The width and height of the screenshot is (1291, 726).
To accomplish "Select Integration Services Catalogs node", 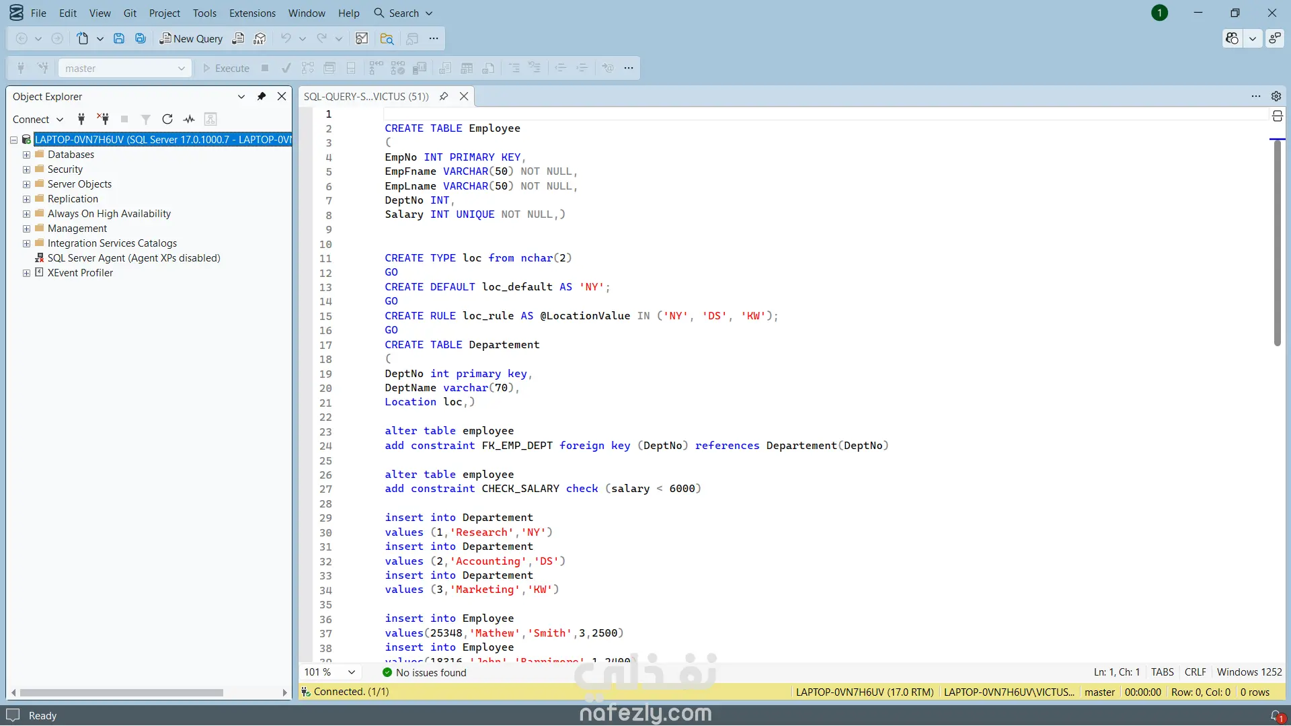I will [112, 243].
